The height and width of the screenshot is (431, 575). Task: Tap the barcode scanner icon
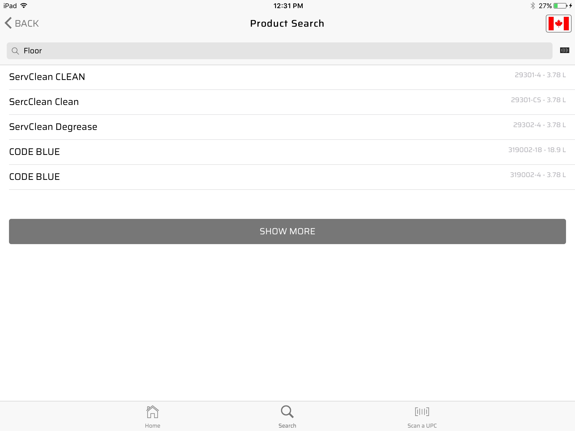[564, 50]
